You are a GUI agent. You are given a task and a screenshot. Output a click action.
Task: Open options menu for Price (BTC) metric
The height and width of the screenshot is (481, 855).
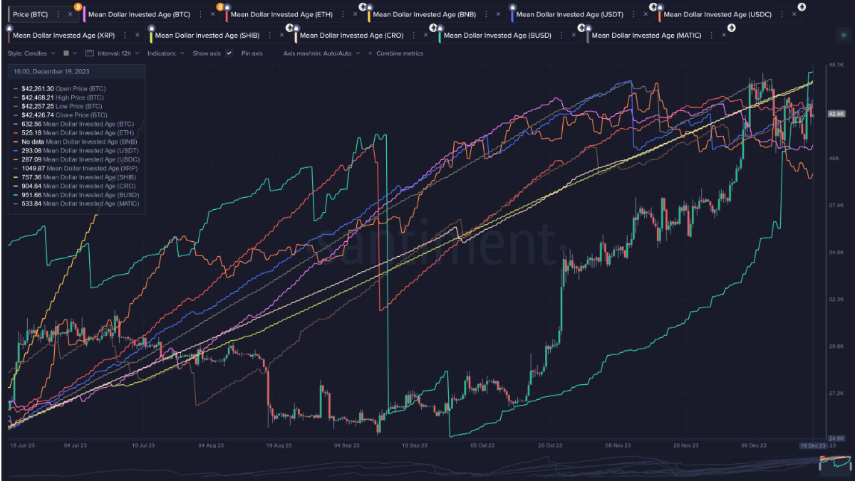[x=58, y=14]
